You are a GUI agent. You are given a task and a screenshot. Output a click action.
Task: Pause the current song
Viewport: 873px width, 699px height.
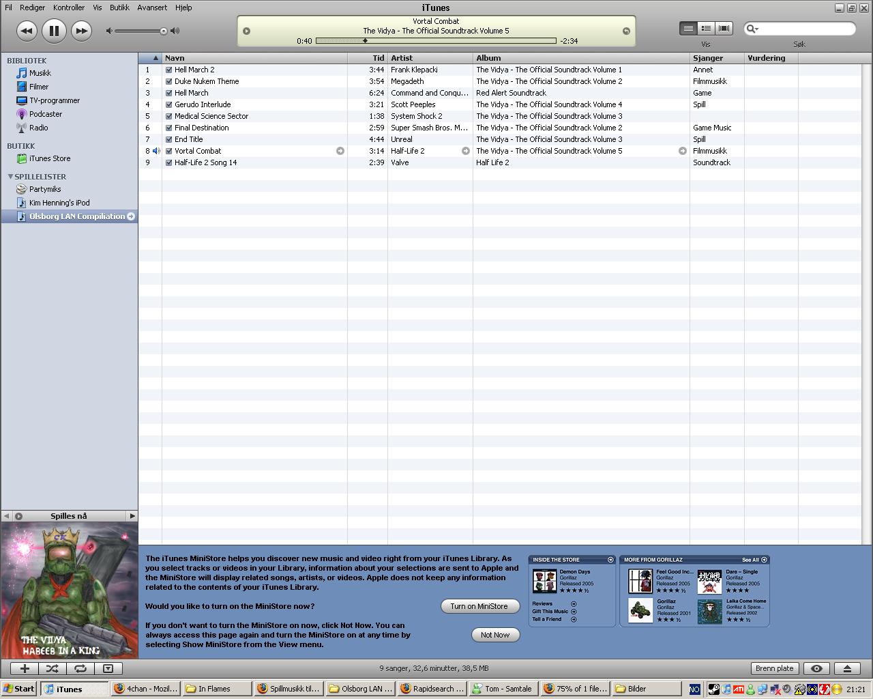[54, 31]
